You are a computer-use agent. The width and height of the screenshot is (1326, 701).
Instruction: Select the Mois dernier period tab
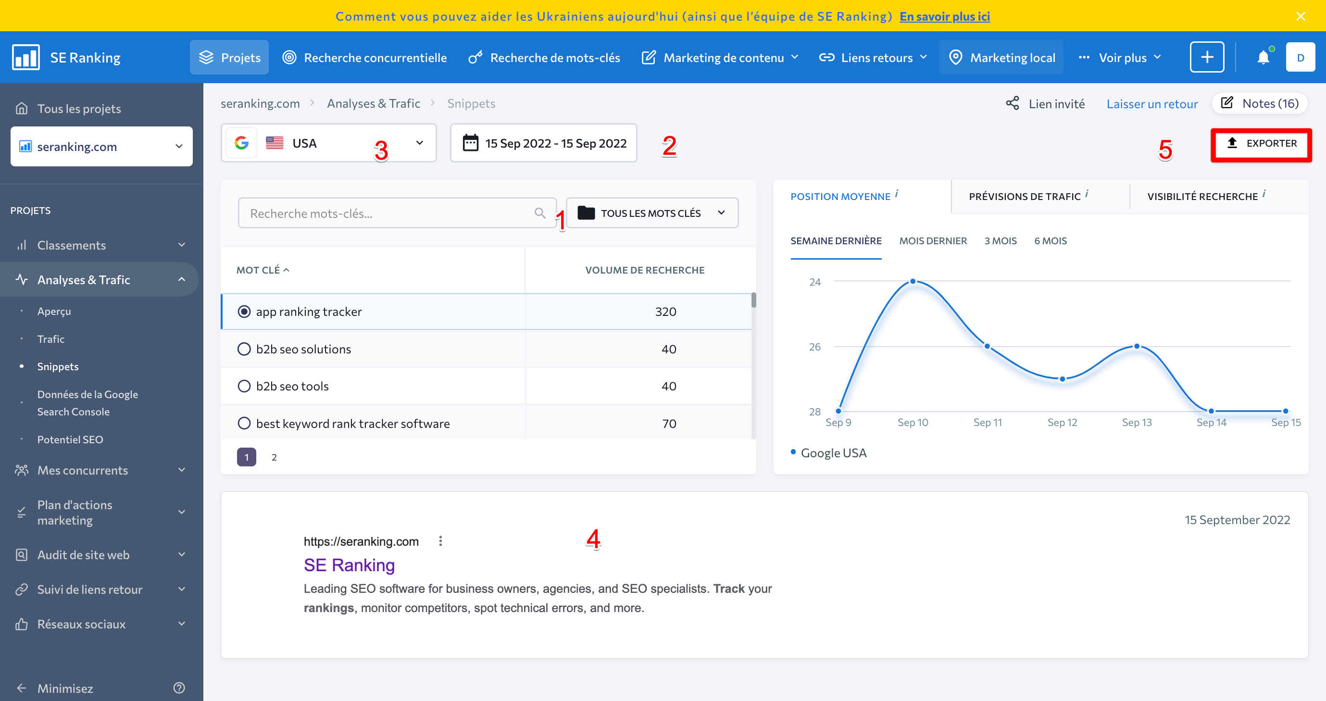point(933,241)
